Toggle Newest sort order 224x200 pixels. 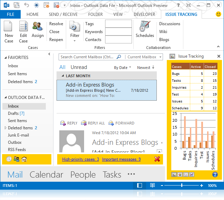145,68
